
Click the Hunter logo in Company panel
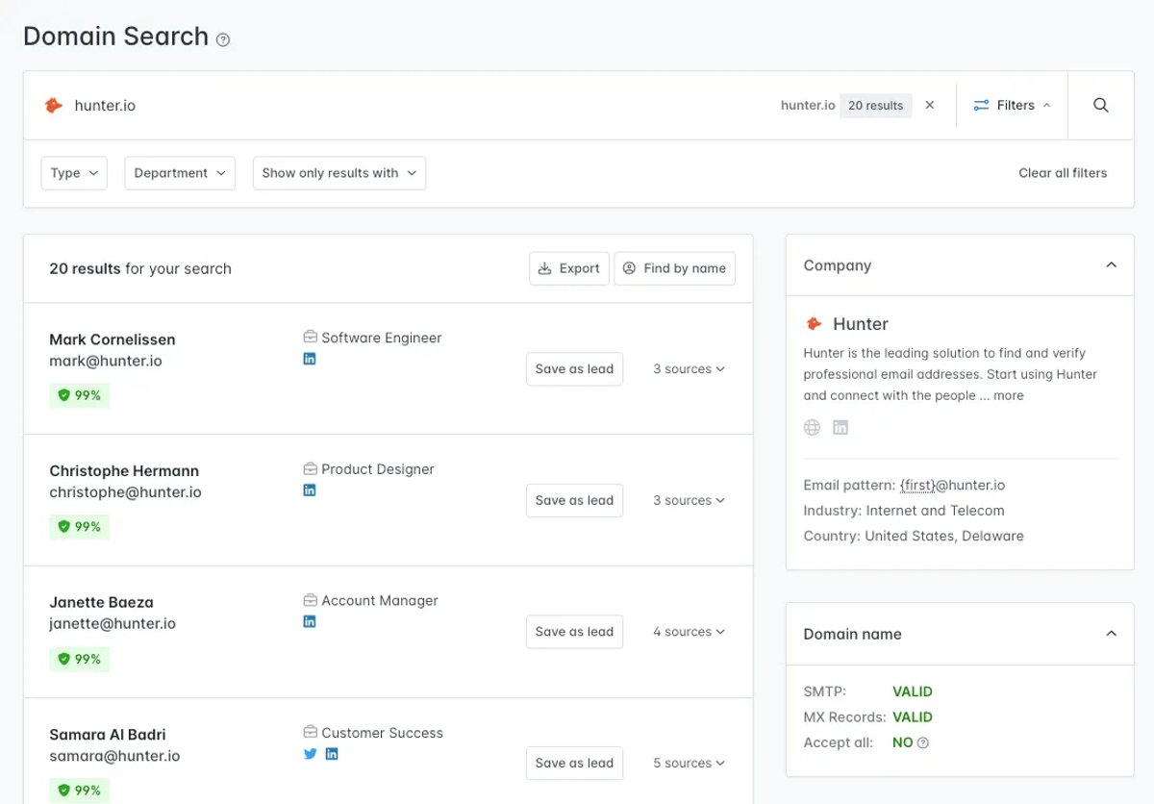[x=814, y=324]
